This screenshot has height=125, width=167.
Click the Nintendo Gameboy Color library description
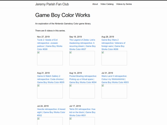[63, 24]
